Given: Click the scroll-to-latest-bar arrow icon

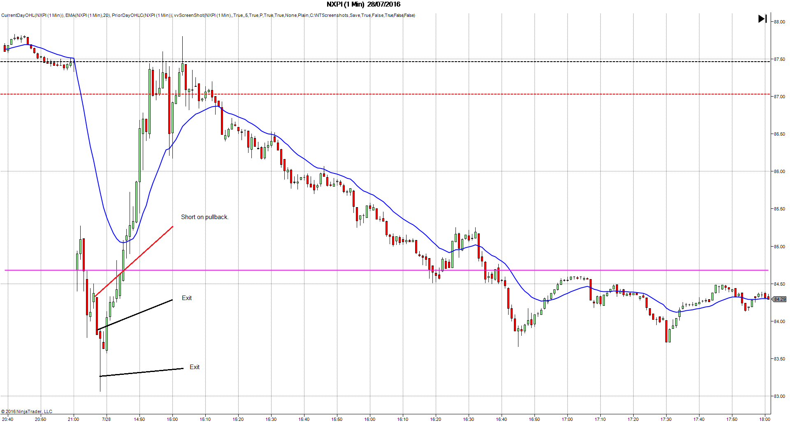Looking at the screenshot, I should [762, 18].
